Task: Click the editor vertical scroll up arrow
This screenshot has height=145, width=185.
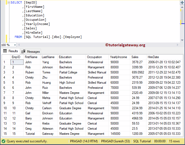Action: 182,7
